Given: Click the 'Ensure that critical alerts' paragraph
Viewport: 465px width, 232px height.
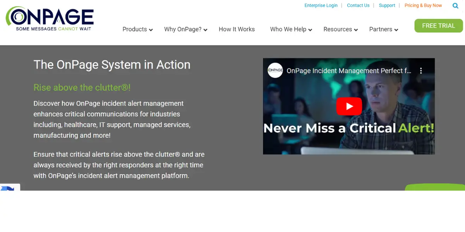Looking at the screenshot, I should pyautogui.click(x=119, y=165).
